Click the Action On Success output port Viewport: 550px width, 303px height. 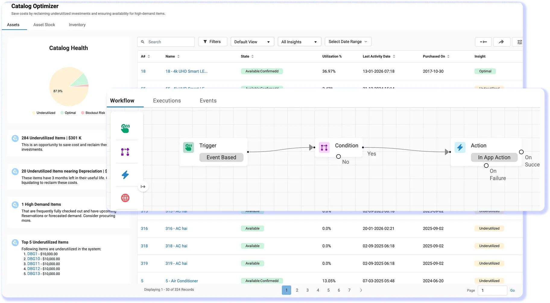click(x=521, y=152)
